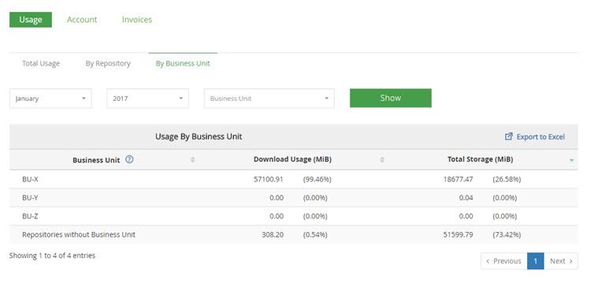Image resolution: width=591 pixels, height=284 pixels.
Task: Toggle Total Storage sort arrow
Action: tap(571, 160)
